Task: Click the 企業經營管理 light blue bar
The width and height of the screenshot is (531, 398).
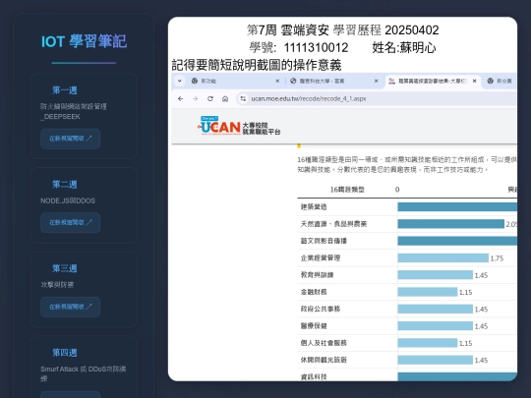Action: 442,257
